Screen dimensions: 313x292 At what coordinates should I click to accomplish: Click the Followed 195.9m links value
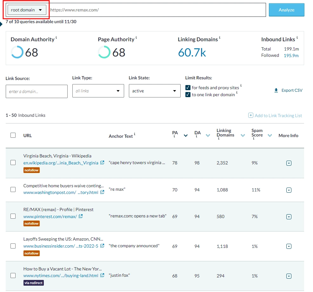291,56
